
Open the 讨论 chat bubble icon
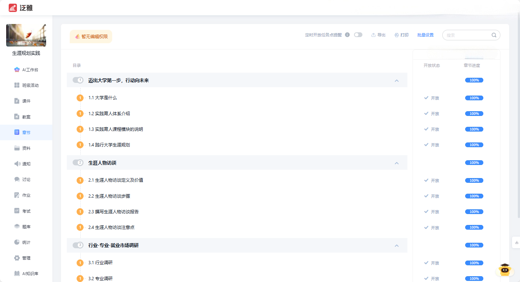click(x=17, y=180)
